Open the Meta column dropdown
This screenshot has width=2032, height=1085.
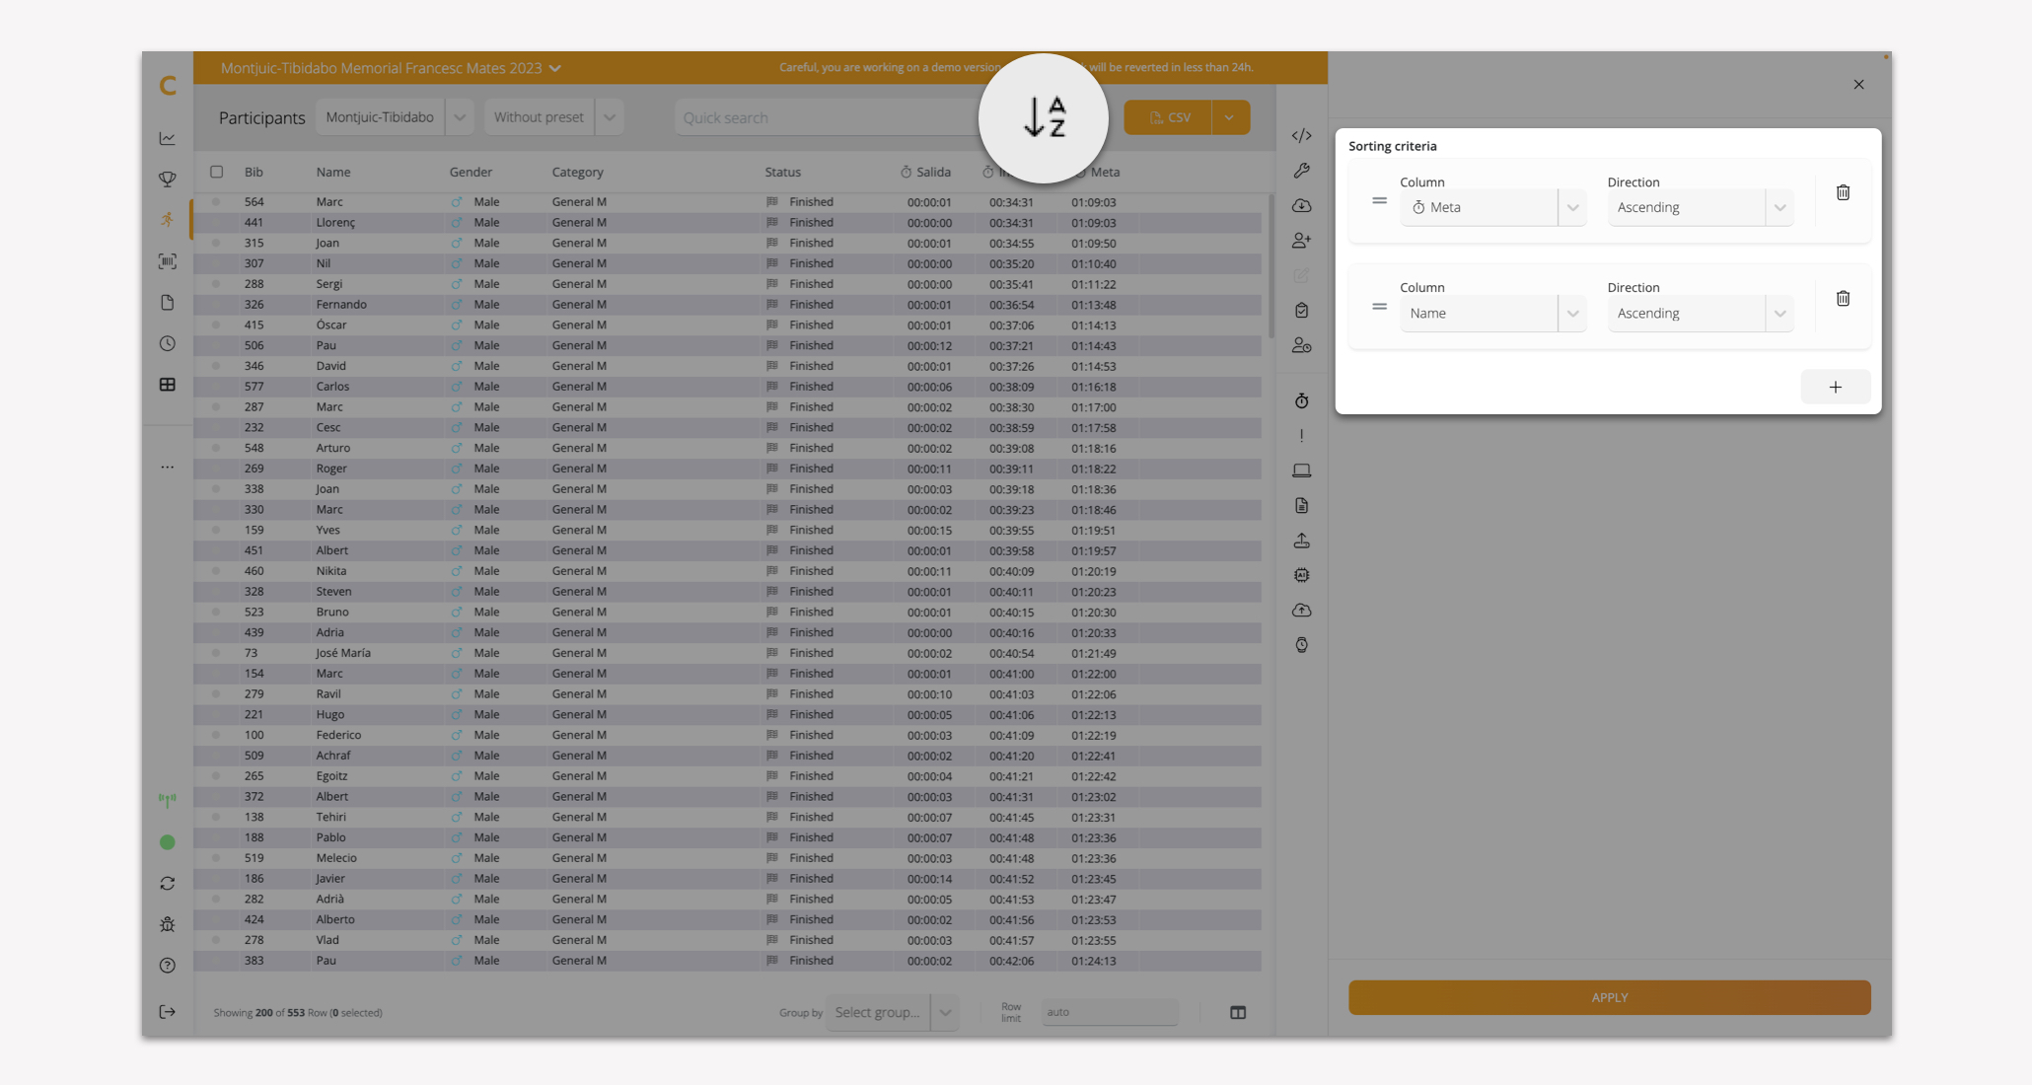[1493, 207]
